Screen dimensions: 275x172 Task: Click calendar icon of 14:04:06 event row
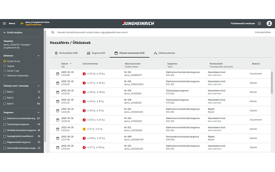tap(58, 74)
